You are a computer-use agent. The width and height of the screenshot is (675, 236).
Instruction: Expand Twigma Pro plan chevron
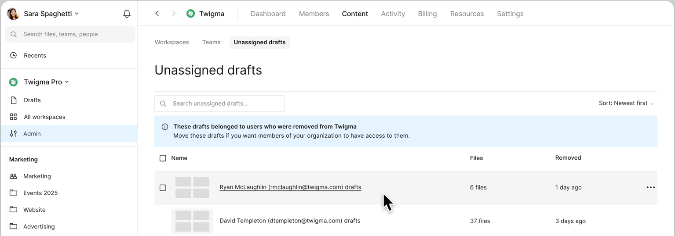pyautogui.click(x=67, y=82)
